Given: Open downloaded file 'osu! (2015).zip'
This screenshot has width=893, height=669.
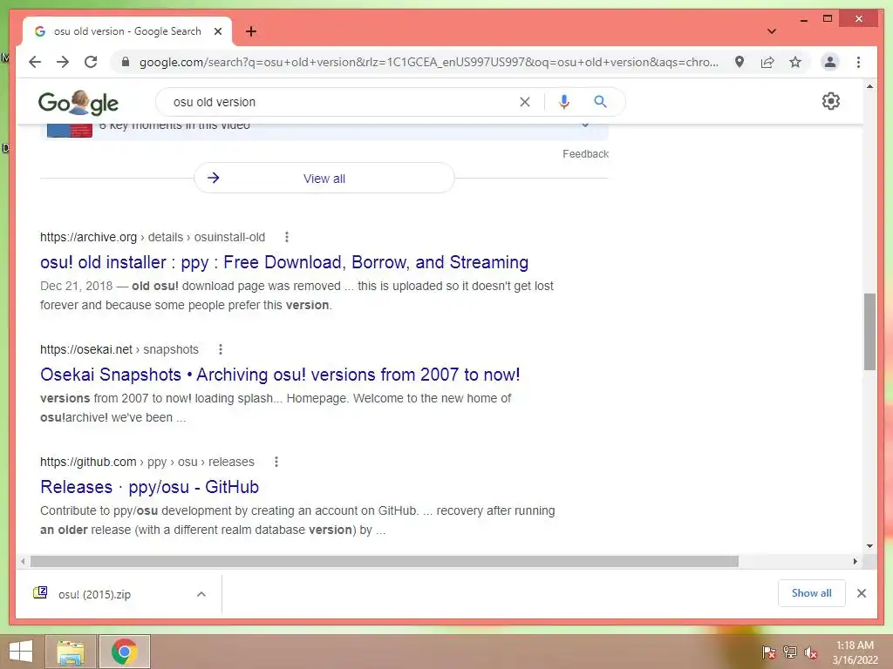Looking at the screenshot, I should 94,594.
